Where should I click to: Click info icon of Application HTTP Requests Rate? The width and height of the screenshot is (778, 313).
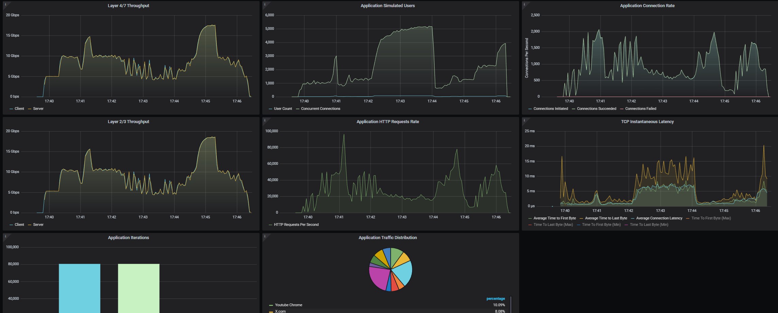click(265, 120)
